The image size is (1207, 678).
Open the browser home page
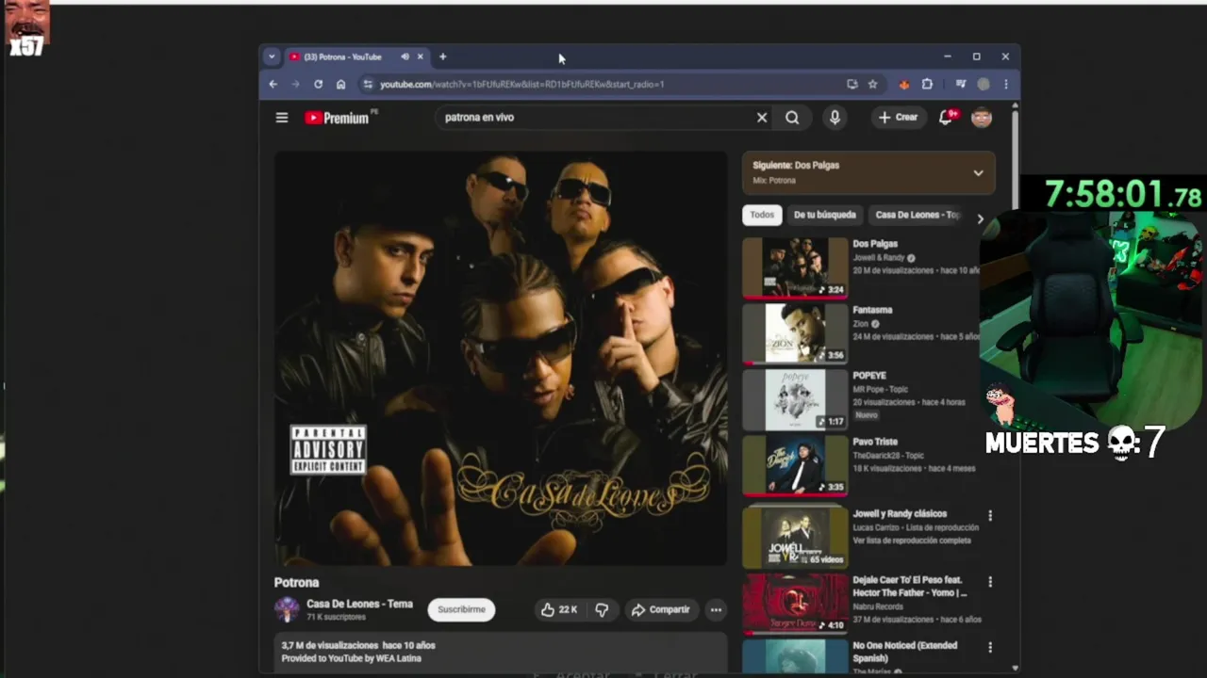click(340, 85)
